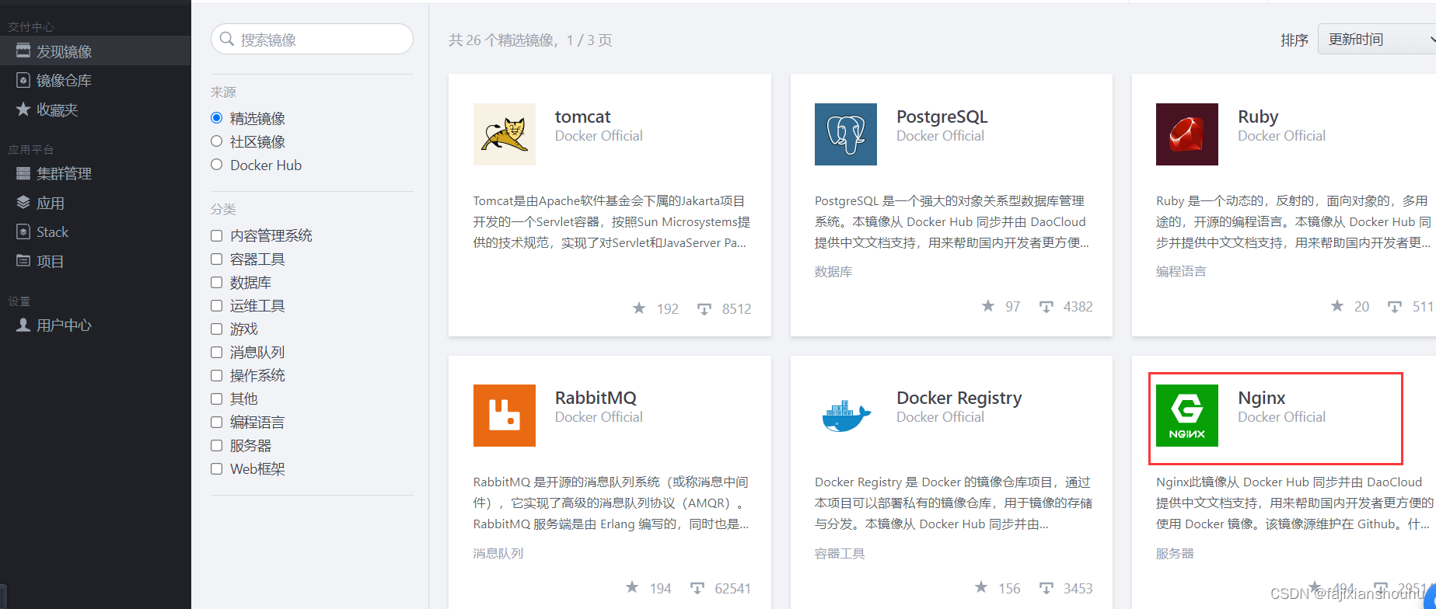Click the 应用 layers icon

click(x=23, y=203)
